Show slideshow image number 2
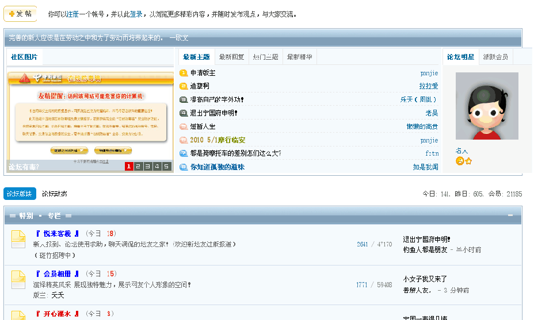534x320 pixels. 138,166
